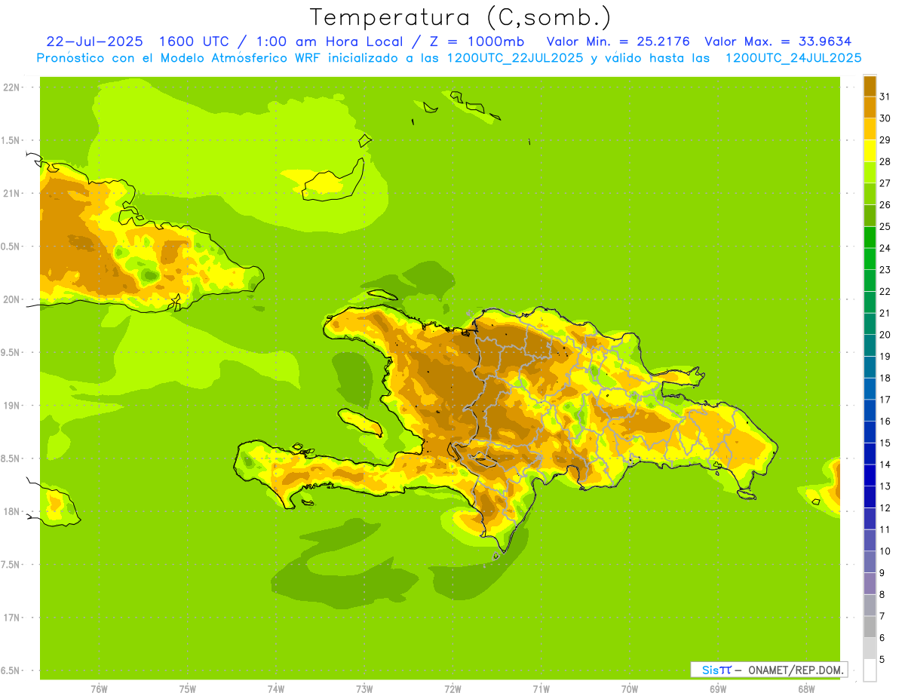
Task: Click the '74W' longitude axis label
Action: (275, 689)
